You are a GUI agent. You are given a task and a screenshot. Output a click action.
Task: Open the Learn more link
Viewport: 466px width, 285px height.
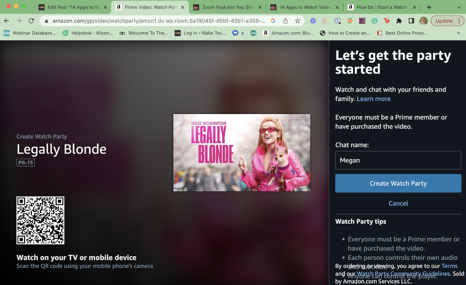click(373, 99)
